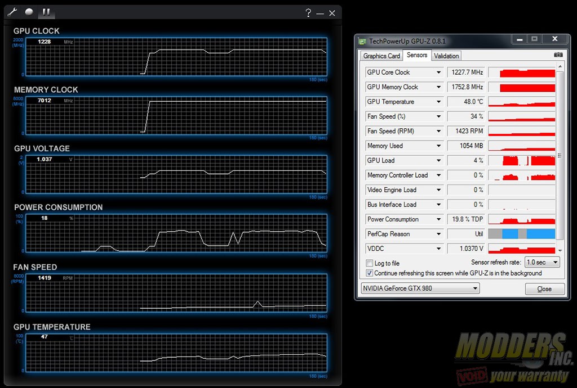Click the GPU-Z title bar app icon
577x388 pixels.
coord(362,41)
